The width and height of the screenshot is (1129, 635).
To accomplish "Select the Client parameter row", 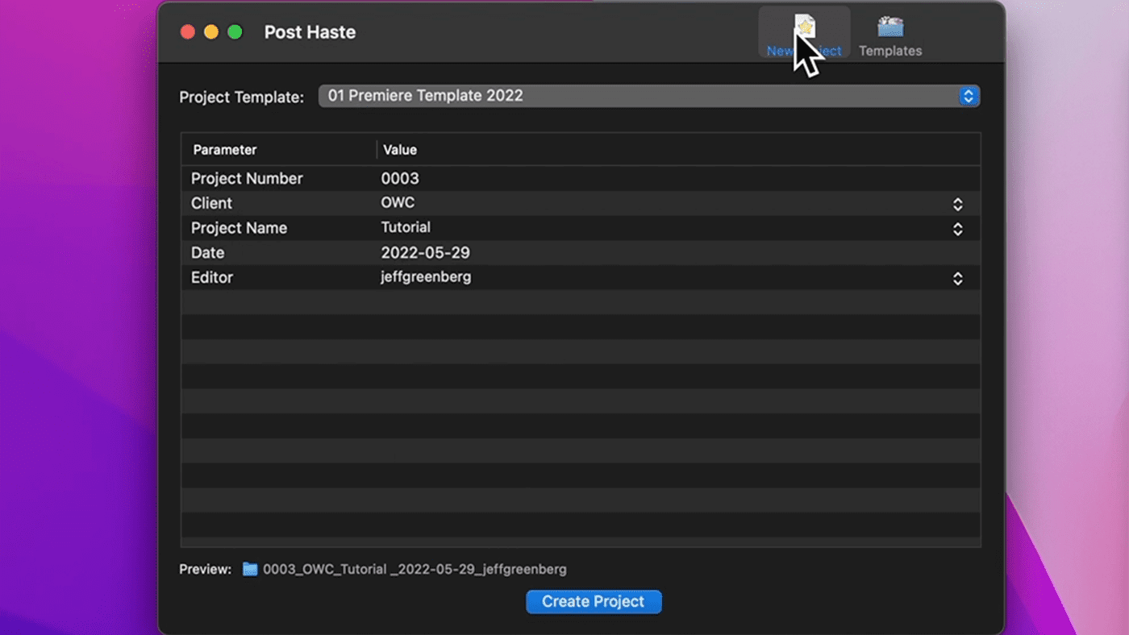I will click(x=211, y=204).
